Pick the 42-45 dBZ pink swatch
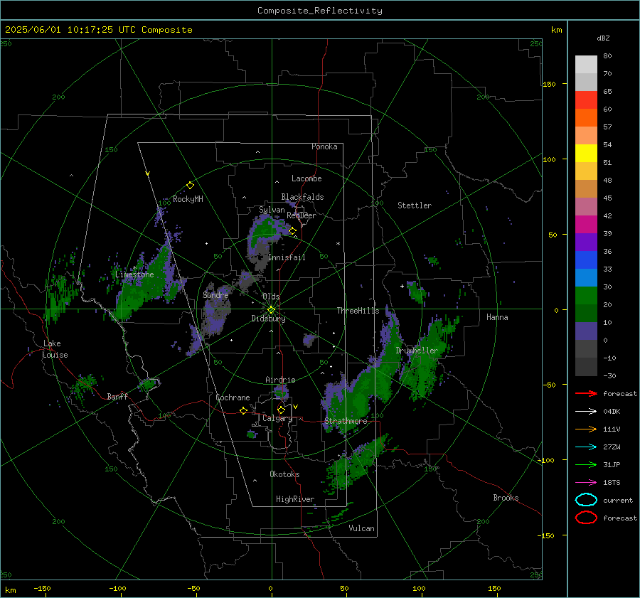 (586, 206)
